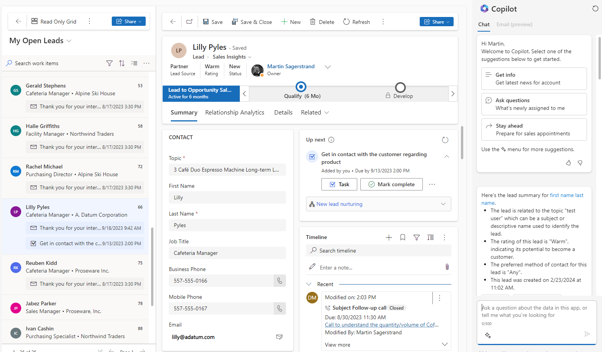
Task: Collapse the Up next activity details
Action: (x=446, y=157)
